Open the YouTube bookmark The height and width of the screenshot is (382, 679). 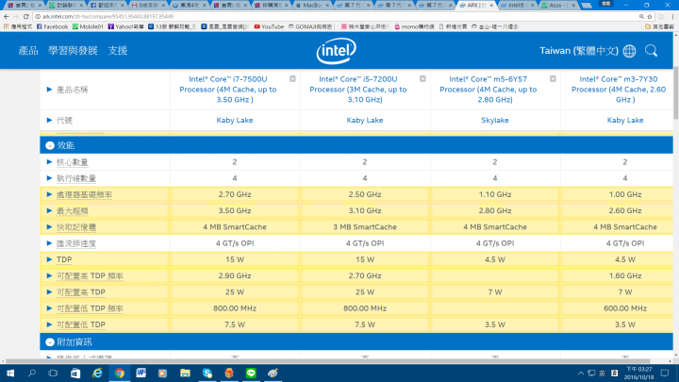269,26
